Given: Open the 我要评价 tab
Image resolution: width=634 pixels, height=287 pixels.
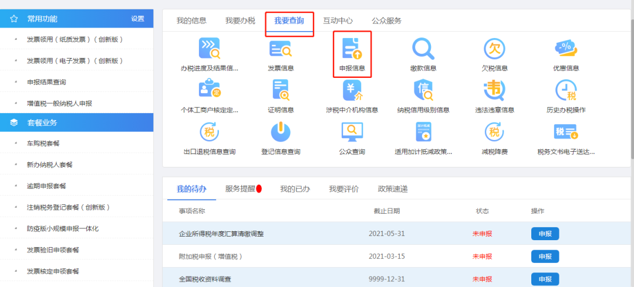Looking at the screenshot, I should 343,189.
